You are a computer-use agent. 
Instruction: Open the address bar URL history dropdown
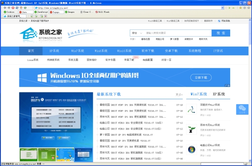coord(223,8)
